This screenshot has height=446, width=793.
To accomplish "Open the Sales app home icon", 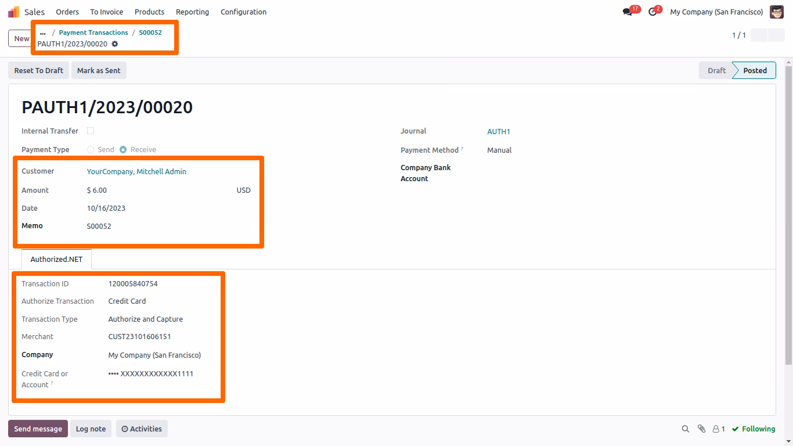I will (x=13, y=12).
